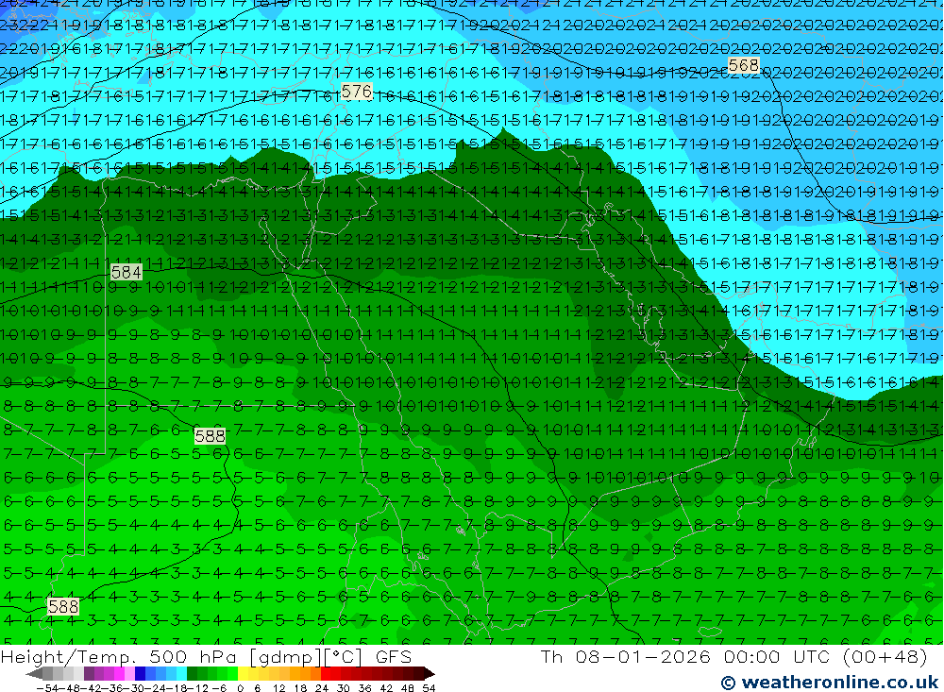Image resolution: width=944 pixels, height=692 pixels.
Task: Select the dark blue legend swatch above -30
Action: 140,674
